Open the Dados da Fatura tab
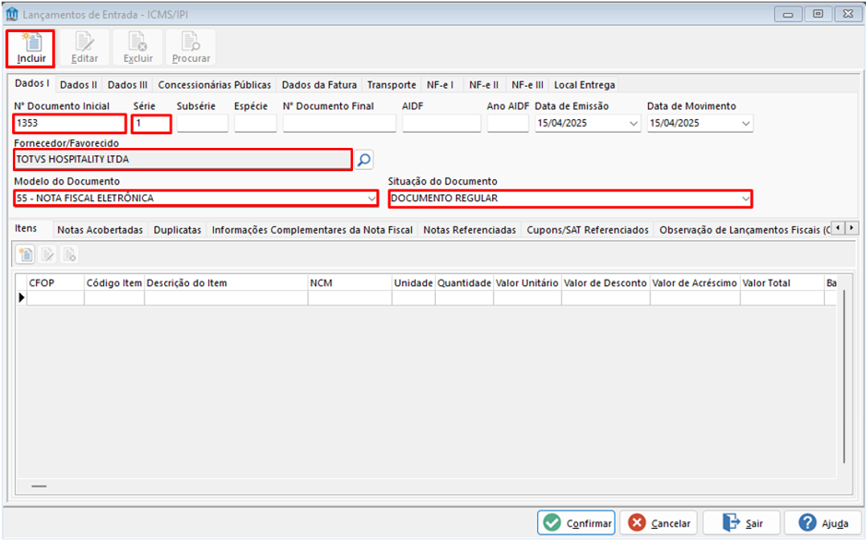866x541 pixels. pyautogui.click(x=319, y=85)
